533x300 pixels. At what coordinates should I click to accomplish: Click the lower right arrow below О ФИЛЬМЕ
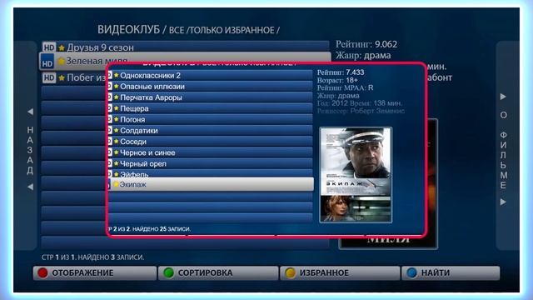pos(503,202)
